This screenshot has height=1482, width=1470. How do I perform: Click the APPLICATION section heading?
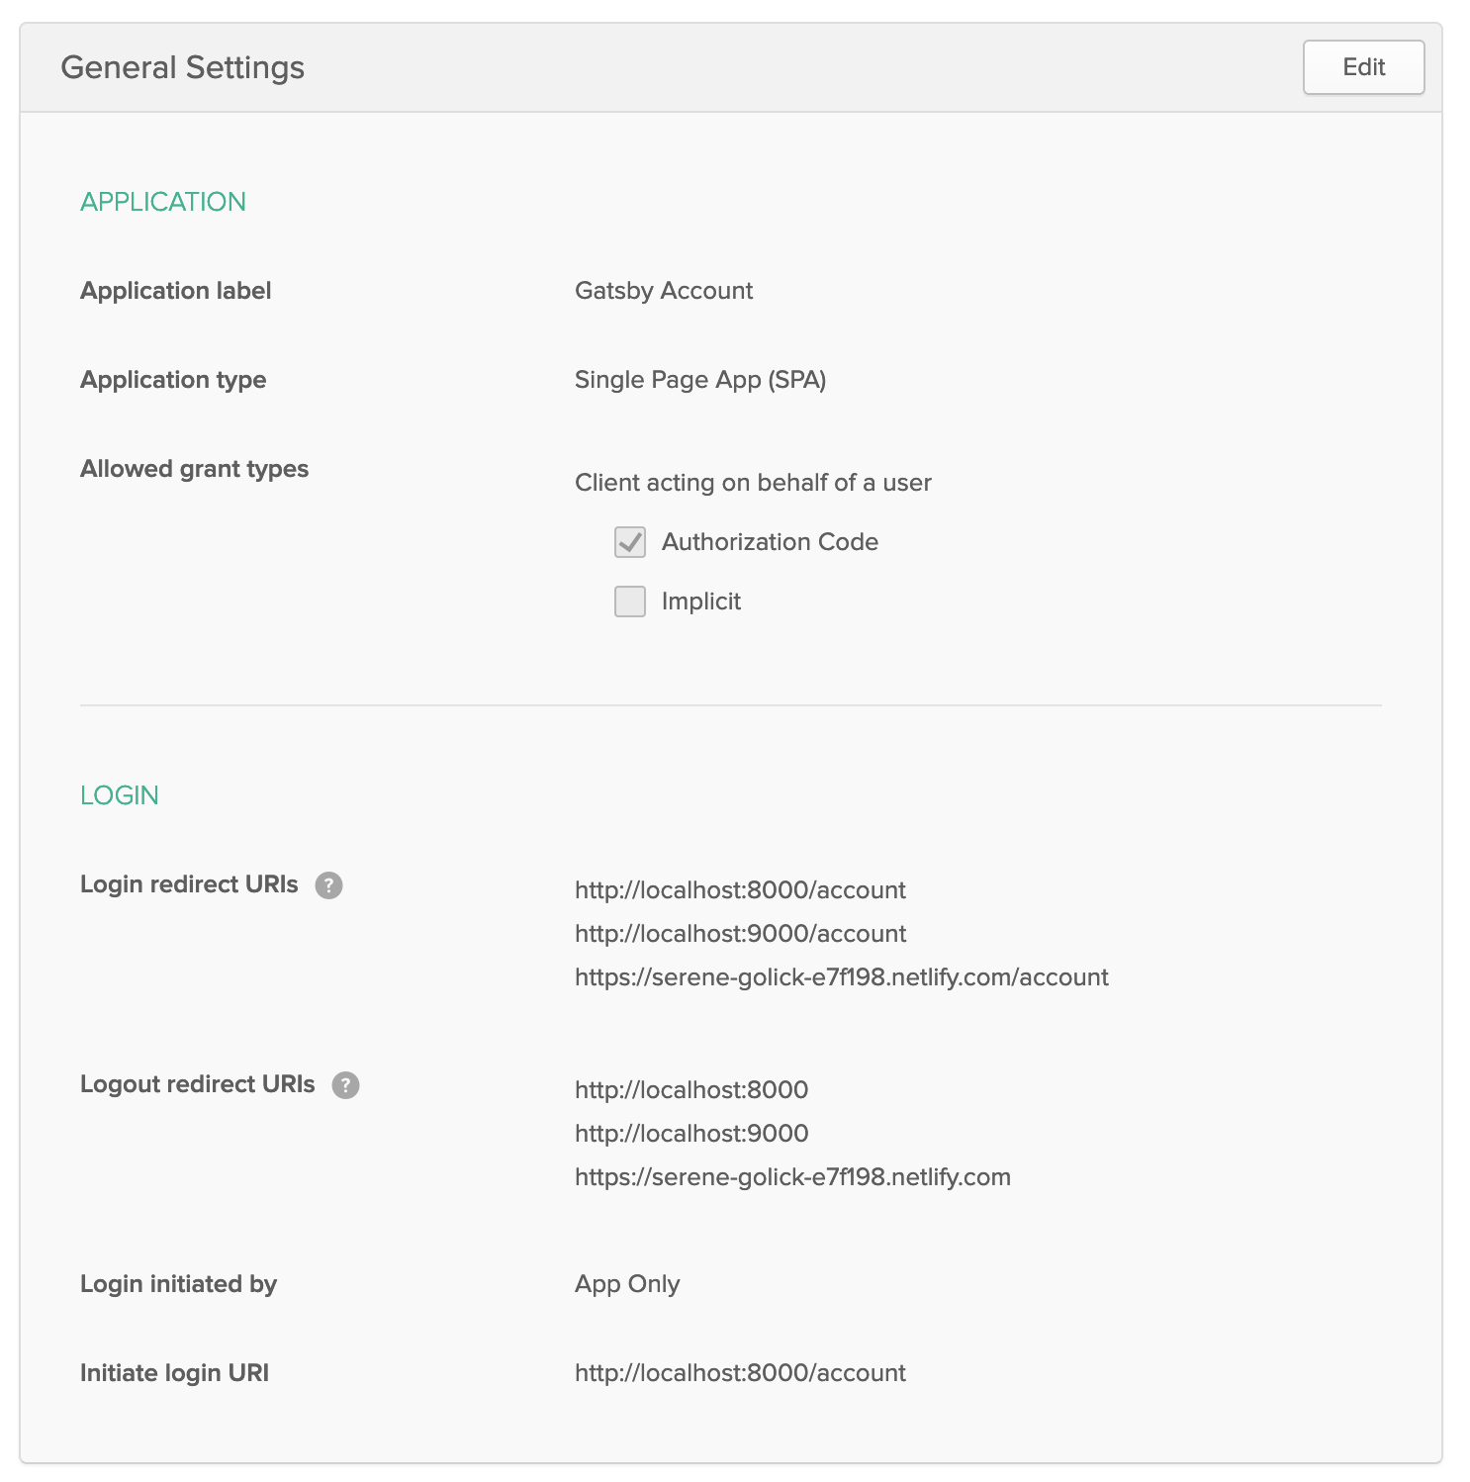click(x=163, y=202)
